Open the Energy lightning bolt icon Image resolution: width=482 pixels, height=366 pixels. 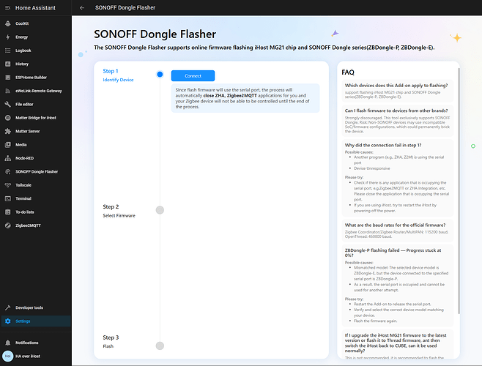[x=7, y=37]
